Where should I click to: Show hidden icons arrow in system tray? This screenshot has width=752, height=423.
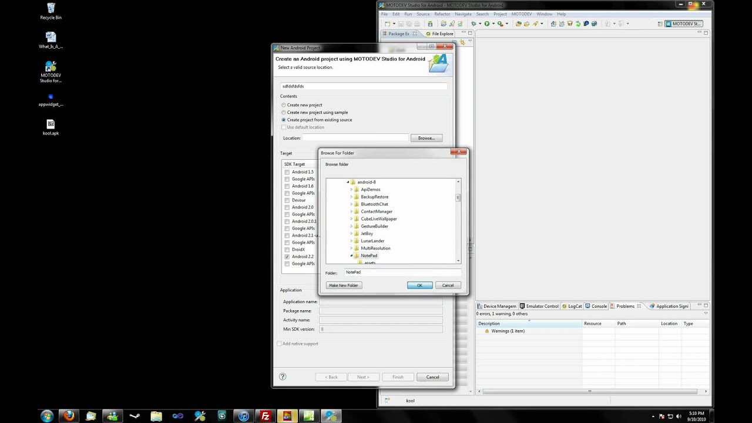pyautogui.click(x=654, y=417)
